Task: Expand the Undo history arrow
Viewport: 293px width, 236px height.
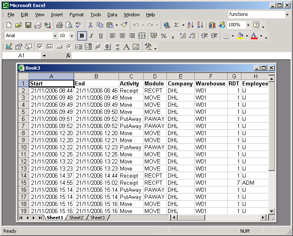Action: pos(143,25)
